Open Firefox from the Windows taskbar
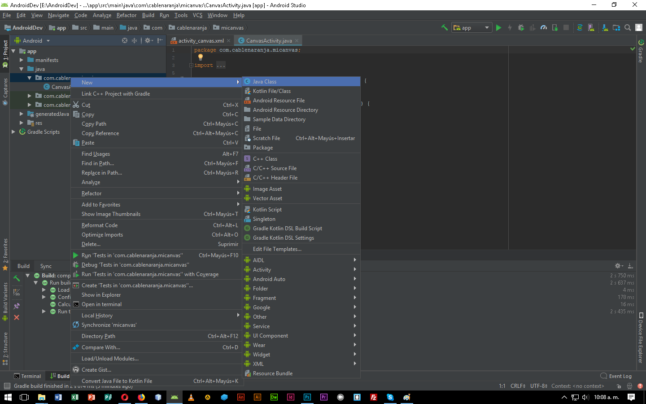The height and width of the screenshot is (404, 646). pyautogui.click(x=141, y=397)
